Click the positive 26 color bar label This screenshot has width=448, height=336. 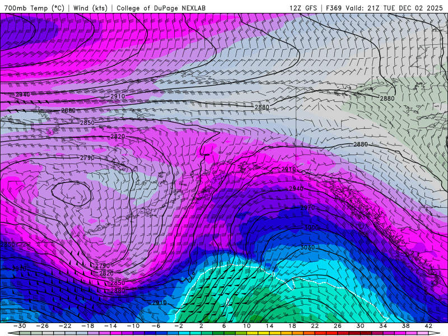tap(338, 326)
